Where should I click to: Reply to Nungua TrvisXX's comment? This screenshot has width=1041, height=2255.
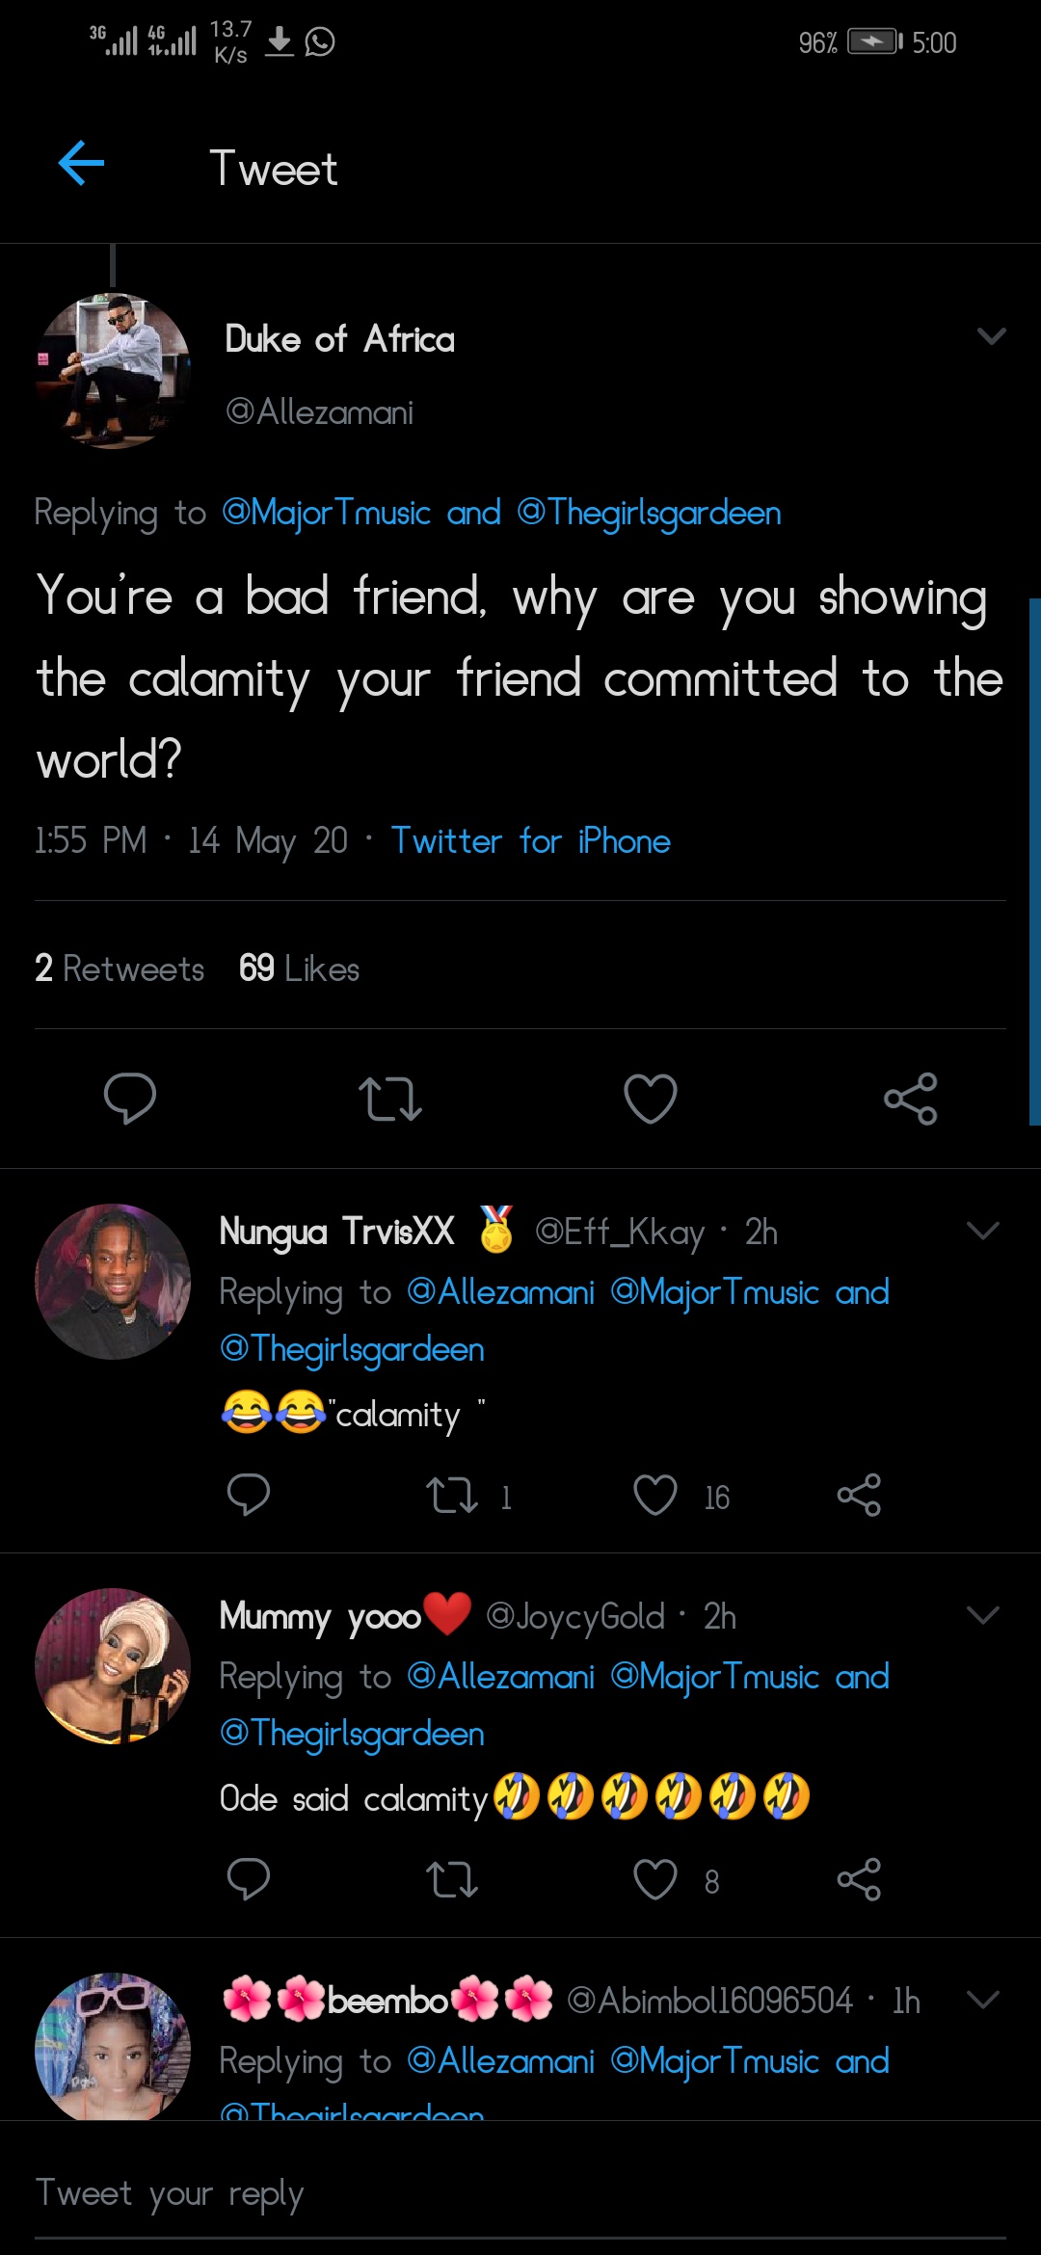tap(248, 1496)
